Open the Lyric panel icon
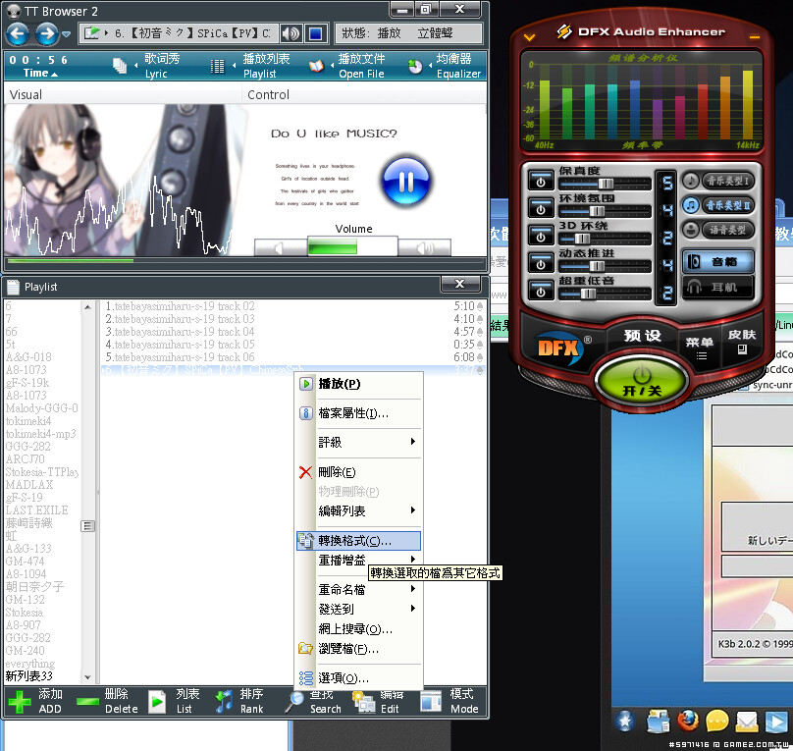The height and width of the screenshot is (751, 793). click(121, 67)
